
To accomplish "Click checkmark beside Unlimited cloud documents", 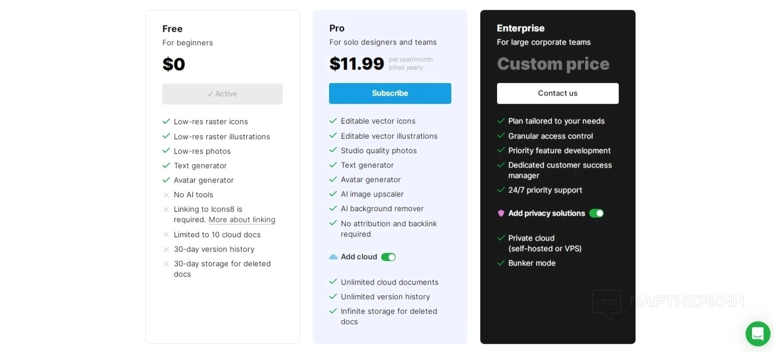I will pyautogui.click(x=333, y=282).
